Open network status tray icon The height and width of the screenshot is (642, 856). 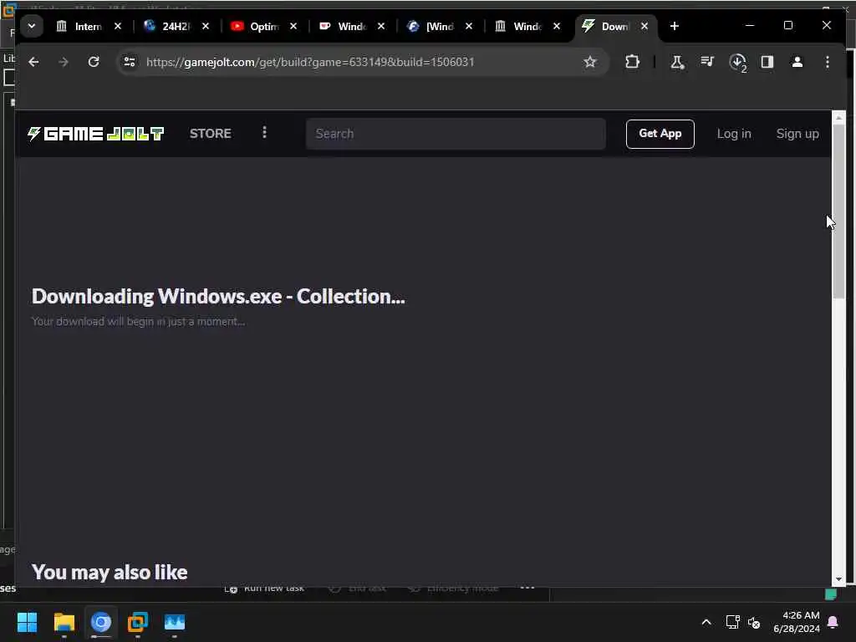coord(732,622)
